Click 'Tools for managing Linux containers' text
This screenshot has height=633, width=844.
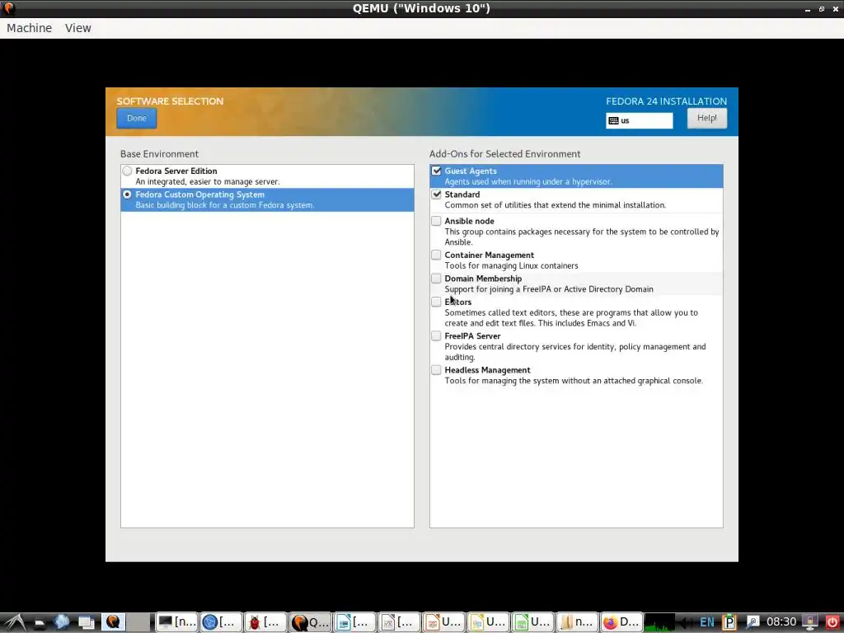point(511,266)
